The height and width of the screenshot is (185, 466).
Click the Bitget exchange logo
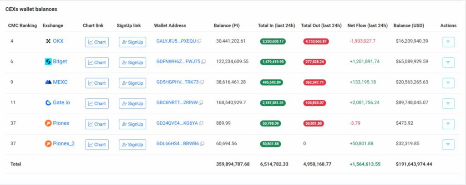(48, 62)
